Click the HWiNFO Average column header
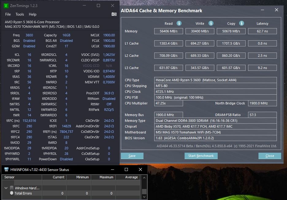 pos(128,177)
